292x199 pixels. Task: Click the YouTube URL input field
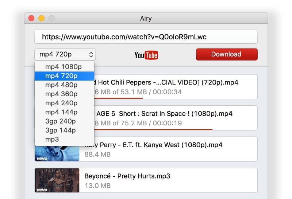(x=146, y=37)
